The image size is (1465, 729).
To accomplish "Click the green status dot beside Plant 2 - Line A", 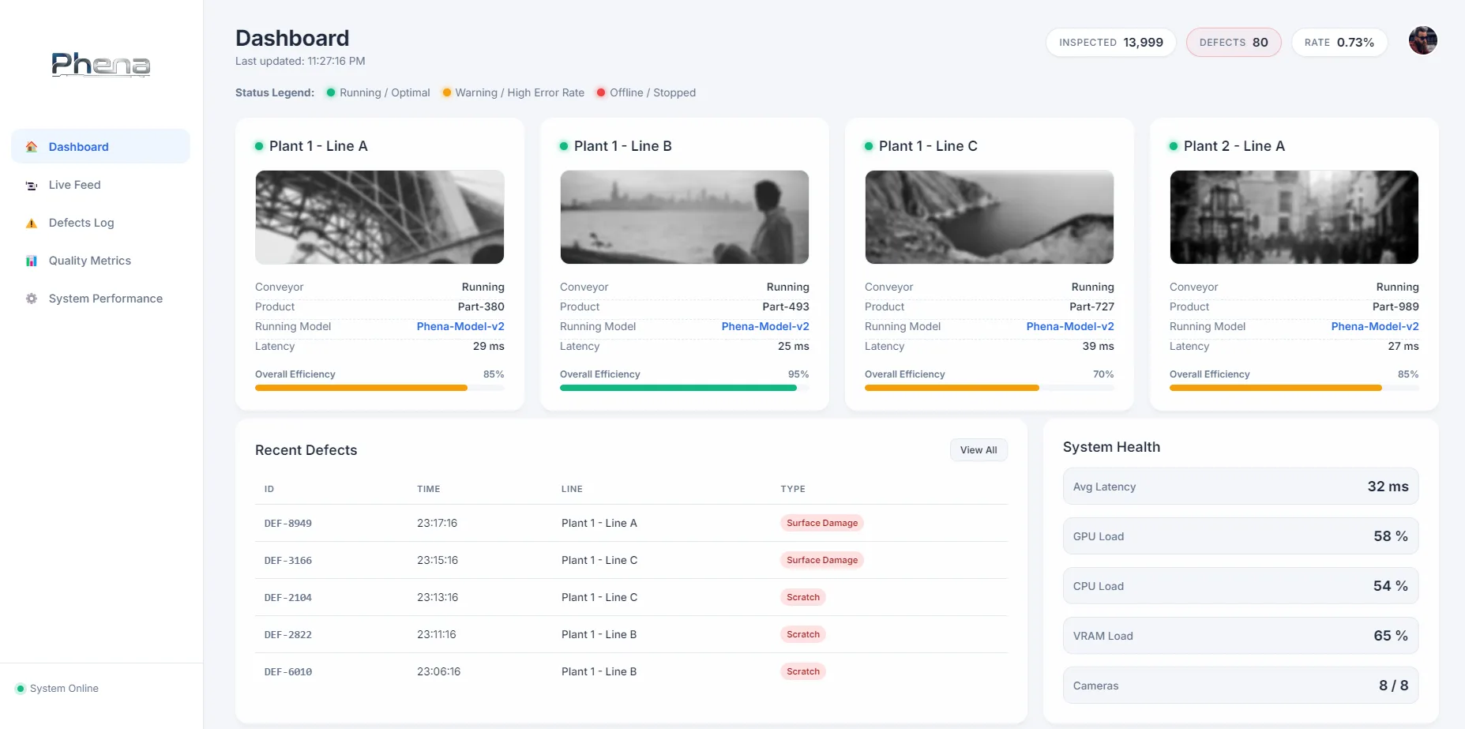I will 1173,145.
